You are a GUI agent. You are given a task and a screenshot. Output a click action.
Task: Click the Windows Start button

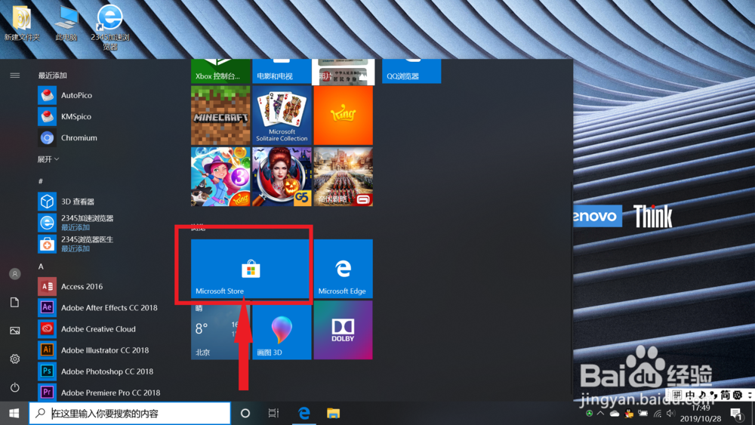pyautogui.click(x=14, y=414)
